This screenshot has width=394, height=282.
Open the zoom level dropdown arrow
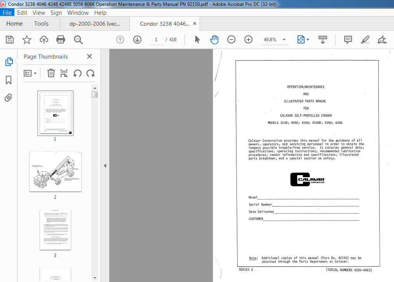point(284,40)
